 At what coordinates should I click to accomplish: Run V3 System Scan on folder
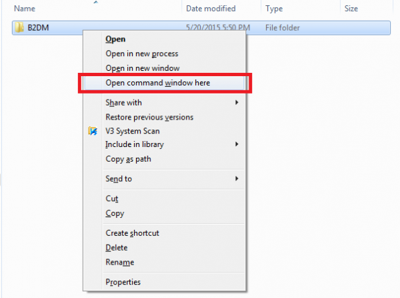point(132,131)
